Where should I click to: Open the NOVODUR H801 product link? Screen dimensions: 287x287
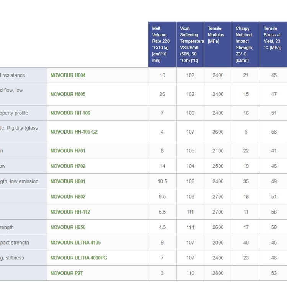[68, 181]
